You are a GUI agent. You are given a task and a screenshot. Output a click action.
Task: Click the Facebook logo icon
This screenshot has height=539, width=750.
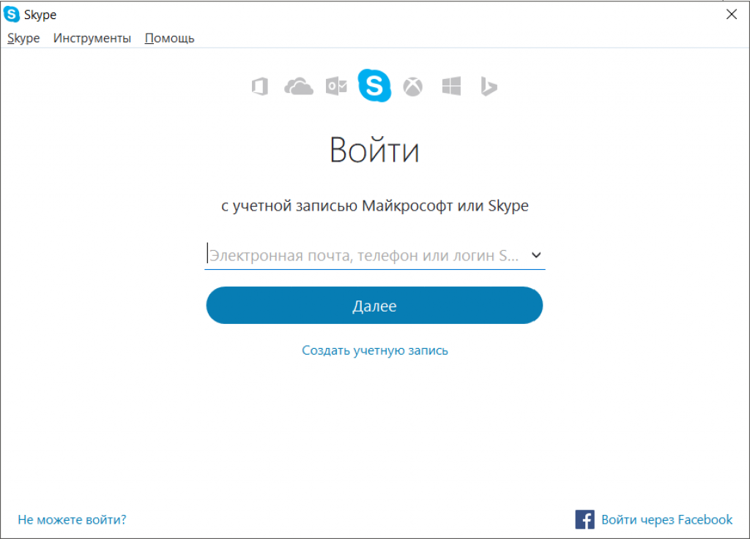[x=584, y=519]
